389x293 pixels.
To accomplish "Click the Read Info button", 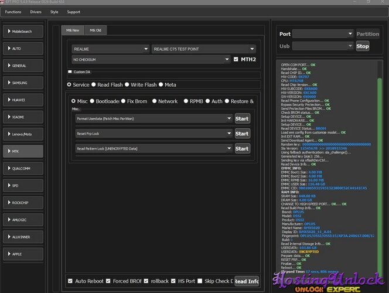I will [247, 281].
